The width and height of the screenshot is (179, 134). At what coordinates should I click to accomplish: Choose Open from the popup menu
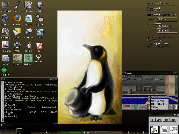click(159, 107)
